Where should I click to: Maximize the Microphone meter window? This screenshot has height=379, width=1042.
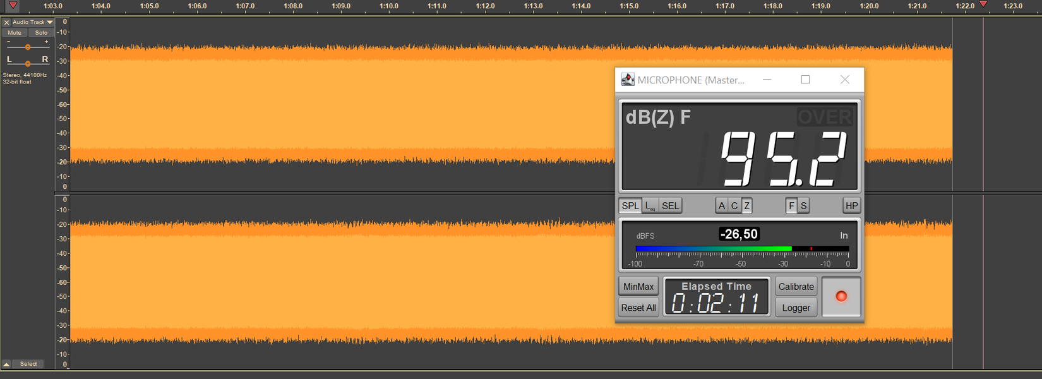click(805, 80)
